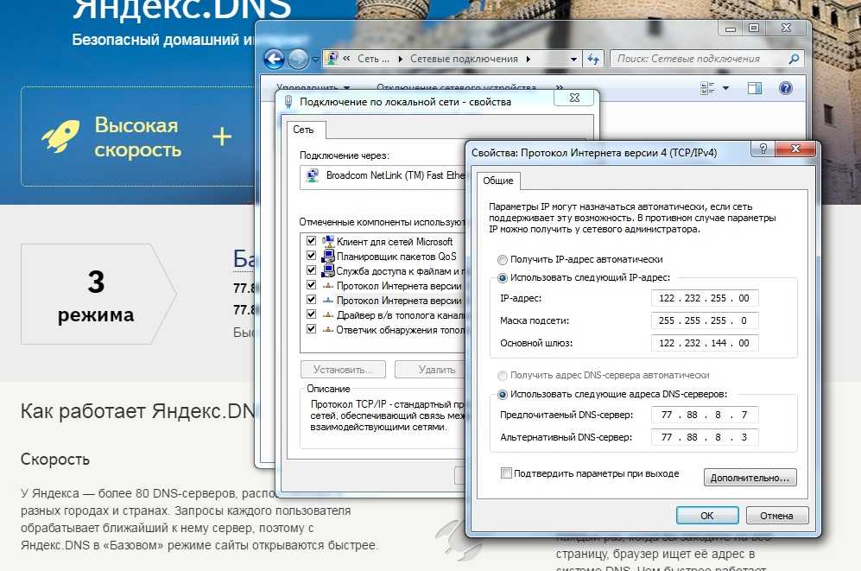Click the Сеть breadcrumb in address bar
Viewport: 861px width, 571px height.
click(x=373, y=59)
